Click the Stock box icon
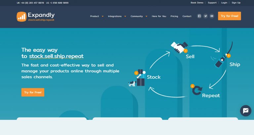Viewport: 254px width, 135px height. 141,78
